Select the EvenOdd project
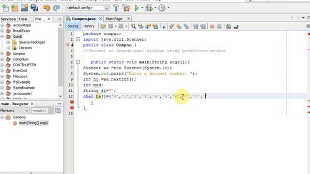Viewport: 310px width, 174px height. [x=20, y=71]
